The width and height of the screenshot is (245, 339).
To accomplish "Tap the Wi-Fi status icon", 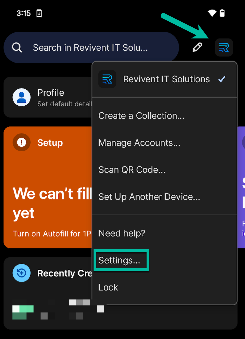I will tap(212, 13).
